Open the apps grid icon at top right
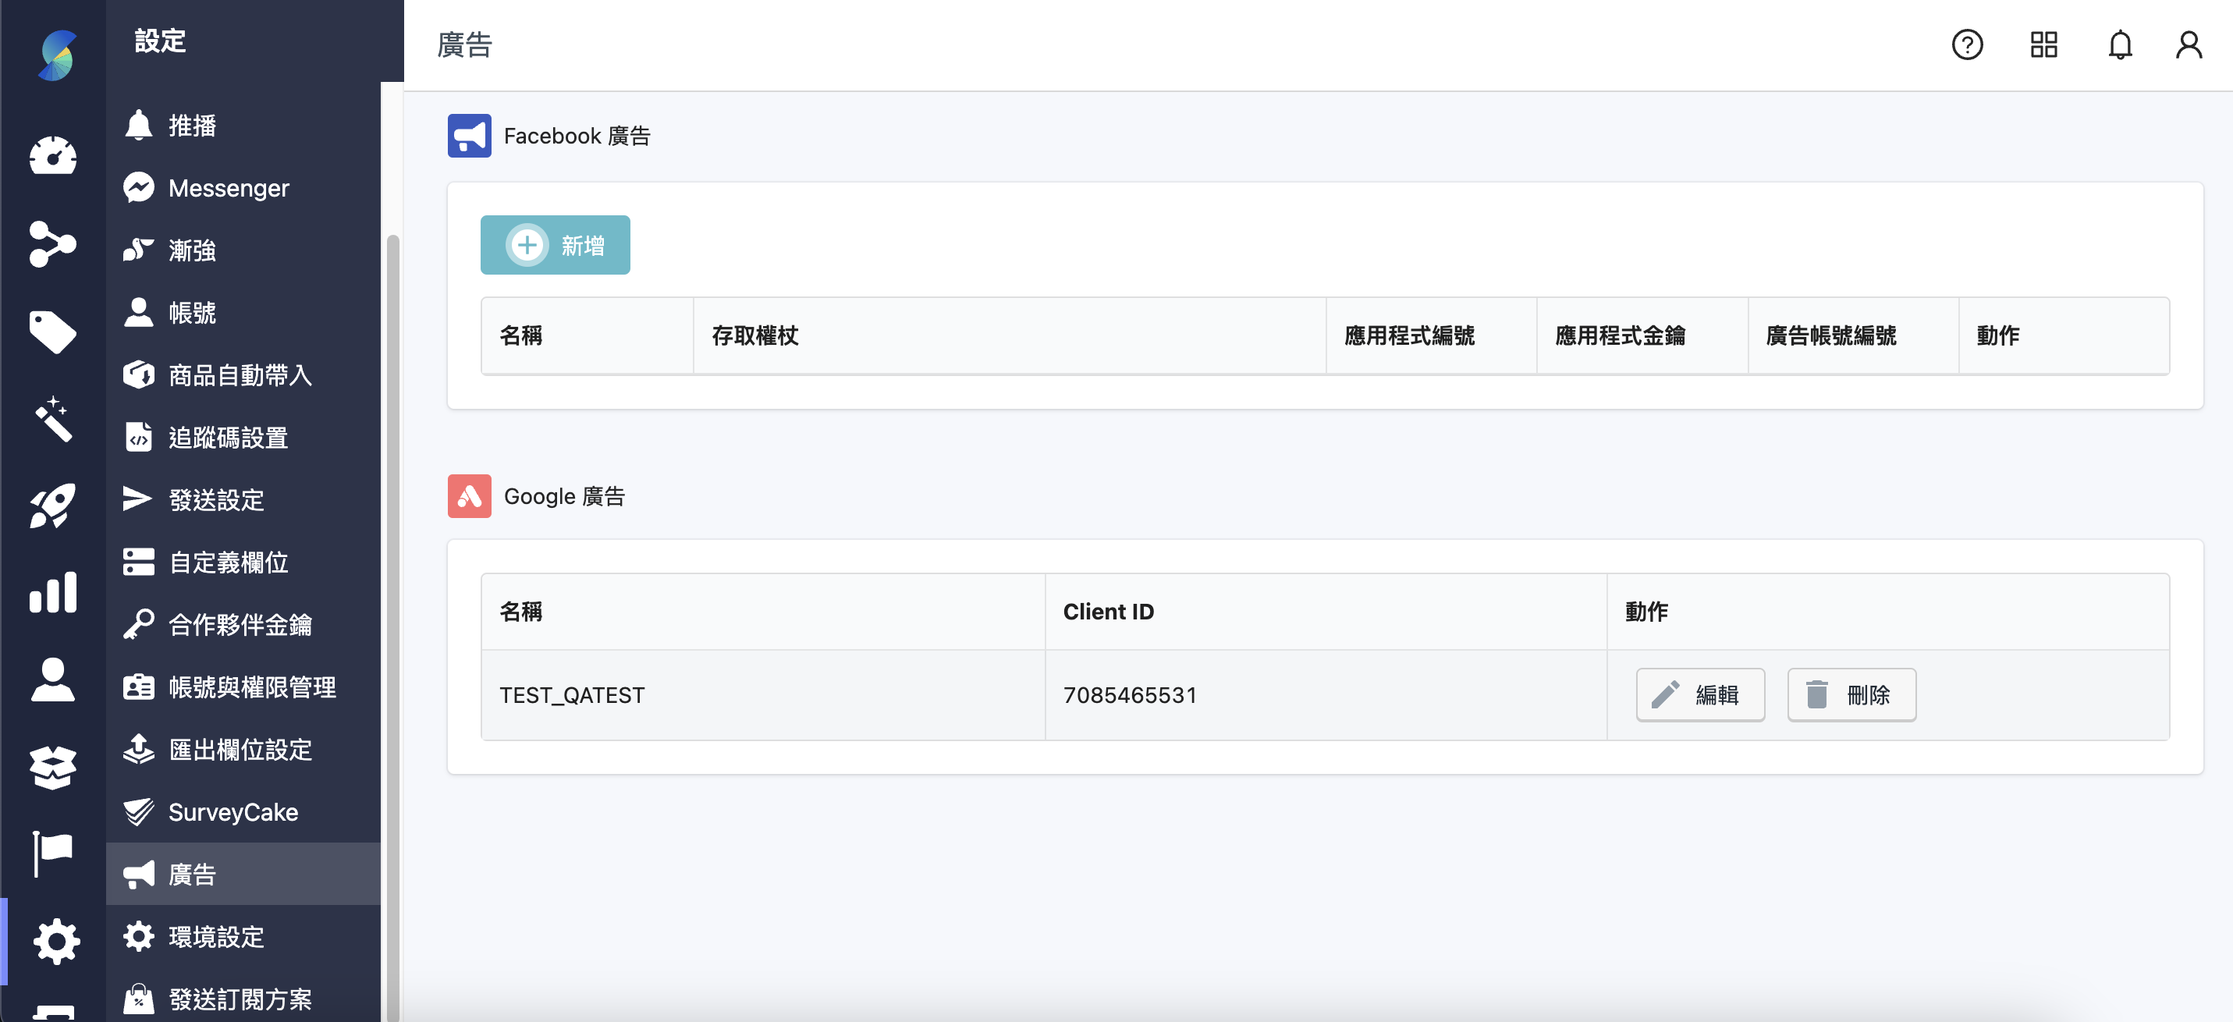2233x1022 pixels. 2043,44
